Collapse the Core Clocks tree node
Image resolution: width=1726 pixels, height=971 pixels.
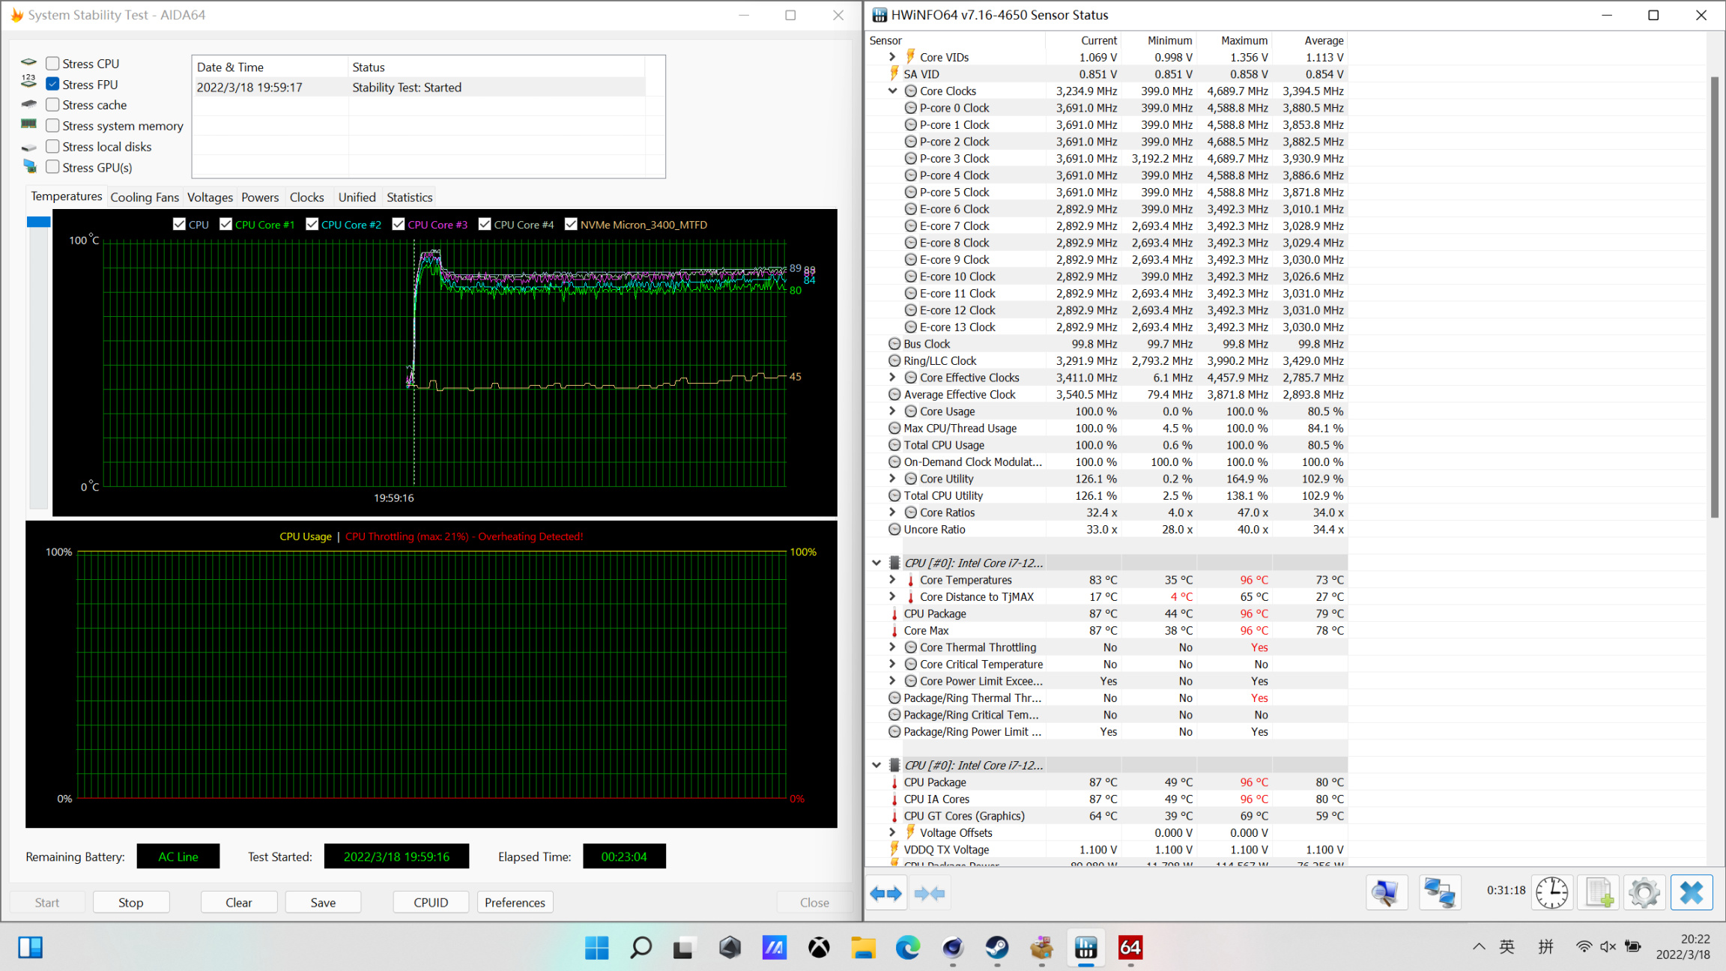[892, 91]
